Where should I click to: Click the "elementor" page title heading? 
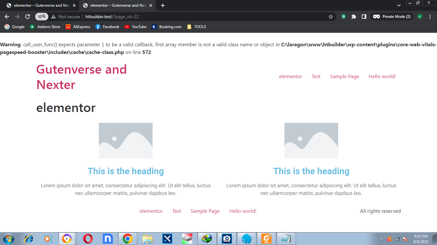[x=66, y=108]
